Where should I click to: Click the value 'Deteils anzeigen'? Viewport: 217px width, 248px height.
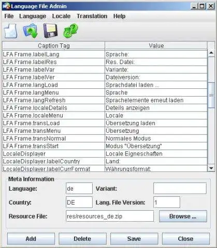pos(156,108)
